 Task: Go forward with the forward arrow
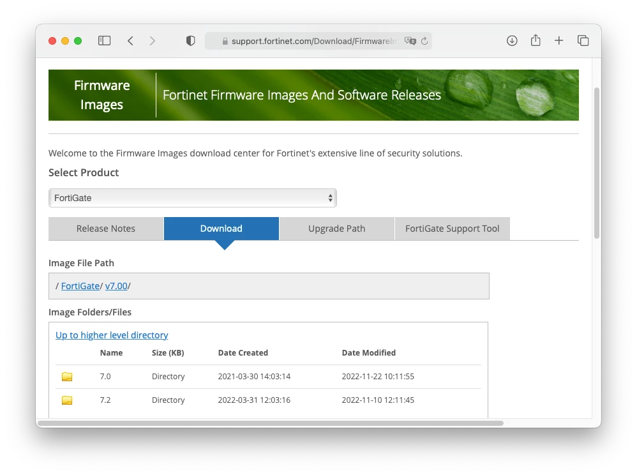(153, 41)
